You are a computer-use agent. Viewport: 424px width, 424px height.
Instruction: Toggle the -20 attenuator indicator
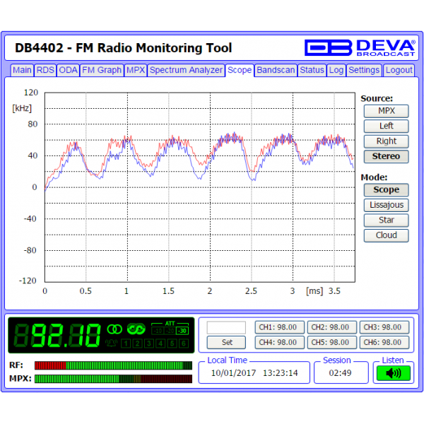click(x=170, y=331)
